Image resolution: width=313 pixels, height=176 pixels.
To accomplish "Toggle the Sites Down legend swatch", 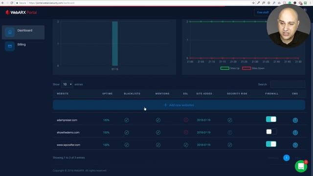I will [x=246, y=68].
